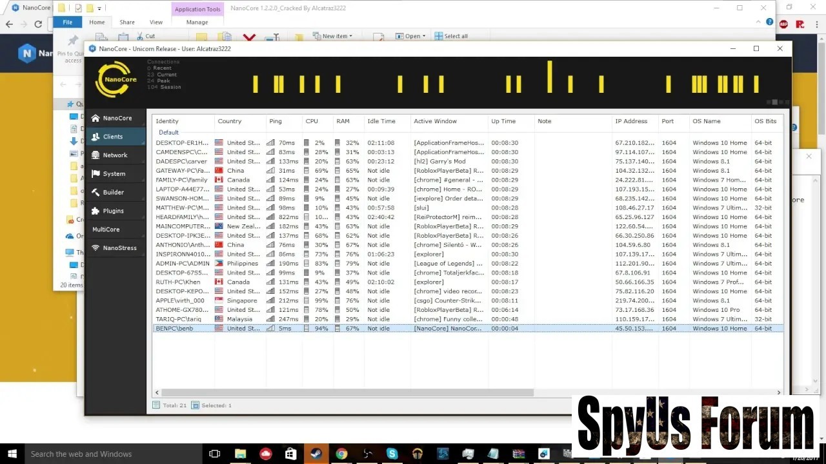Open Skype from the Windows taskbar

pyautogui.click(x=392, y=454)
